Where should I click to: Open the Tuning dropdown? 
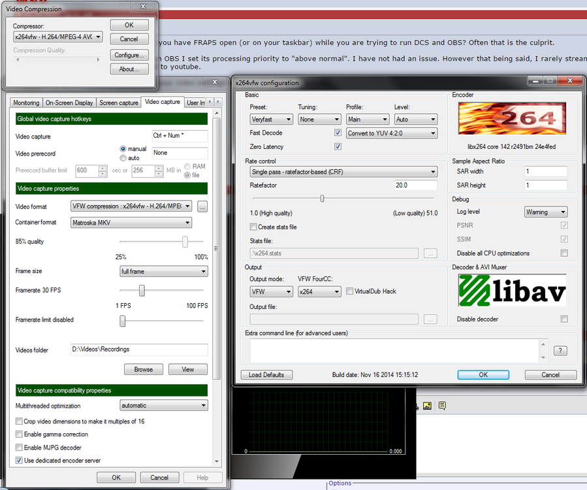pos(319,119)
